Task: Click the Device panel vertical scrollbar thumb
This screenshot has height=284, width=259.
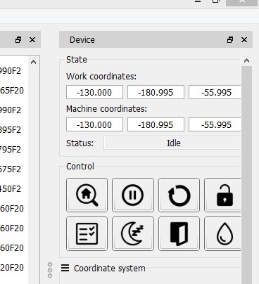Action: (246, 175)
